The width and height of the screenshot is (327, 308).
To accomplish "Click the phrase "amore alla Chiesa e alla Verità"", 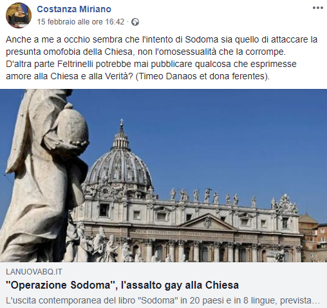I will coord(70,76).
